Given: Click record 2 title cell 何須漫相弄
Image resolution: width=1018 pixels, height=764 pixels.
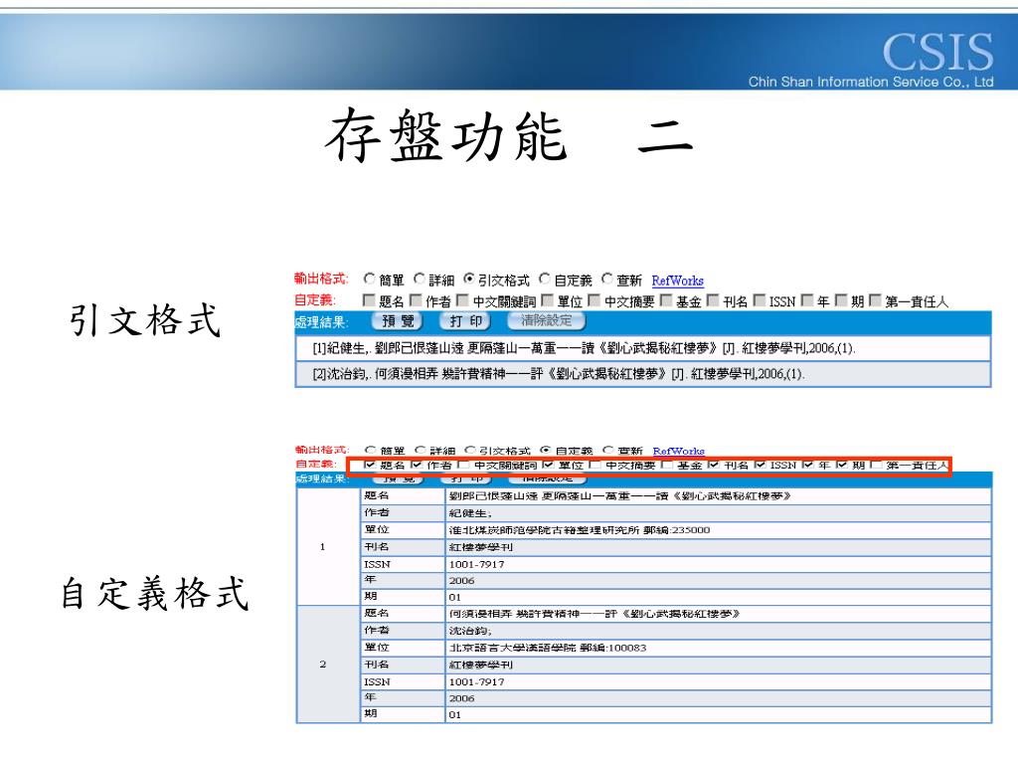Looking at the screenshot, I should [718, 614].
